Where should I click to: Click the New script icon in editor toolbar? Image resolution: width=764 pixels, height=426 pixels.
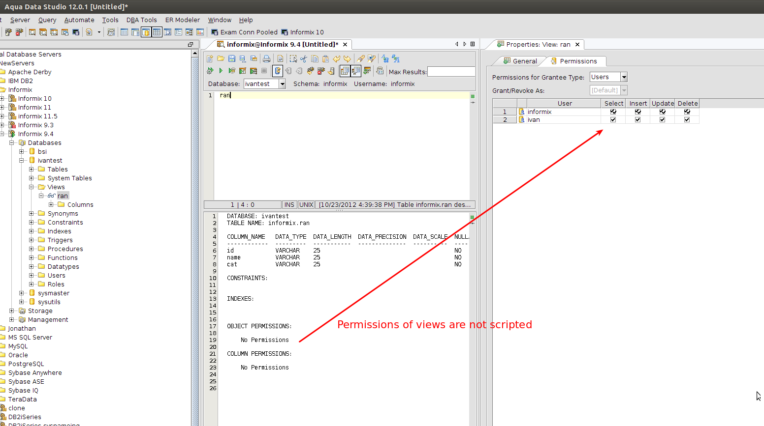click(210, 58)
